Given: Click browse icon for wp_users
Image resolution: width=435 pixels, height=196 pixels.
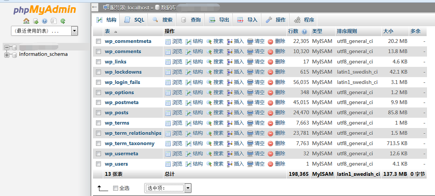Looking at the screenshot, I should point(168,164).
